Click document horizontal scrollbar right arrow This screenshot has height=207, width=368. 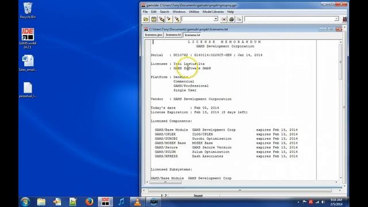(x=336, y=182)
